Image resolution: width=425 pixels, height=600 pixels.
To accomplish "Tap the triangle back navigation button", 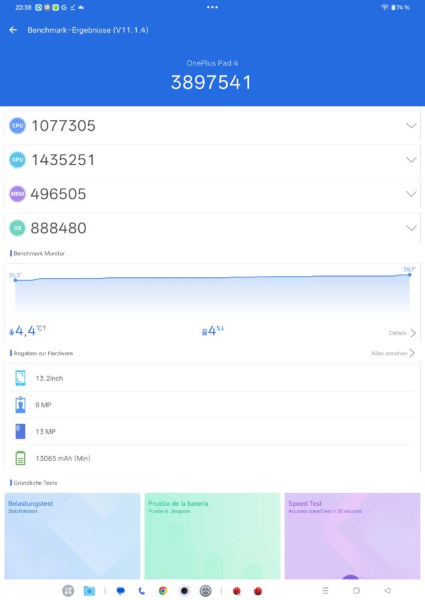I will click(388, 591).
